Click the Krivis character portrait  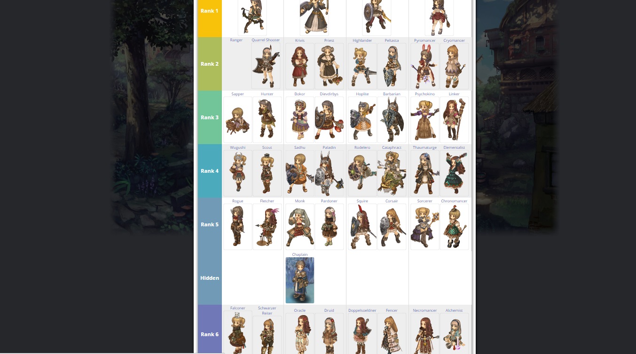click(x=299, y=66)
